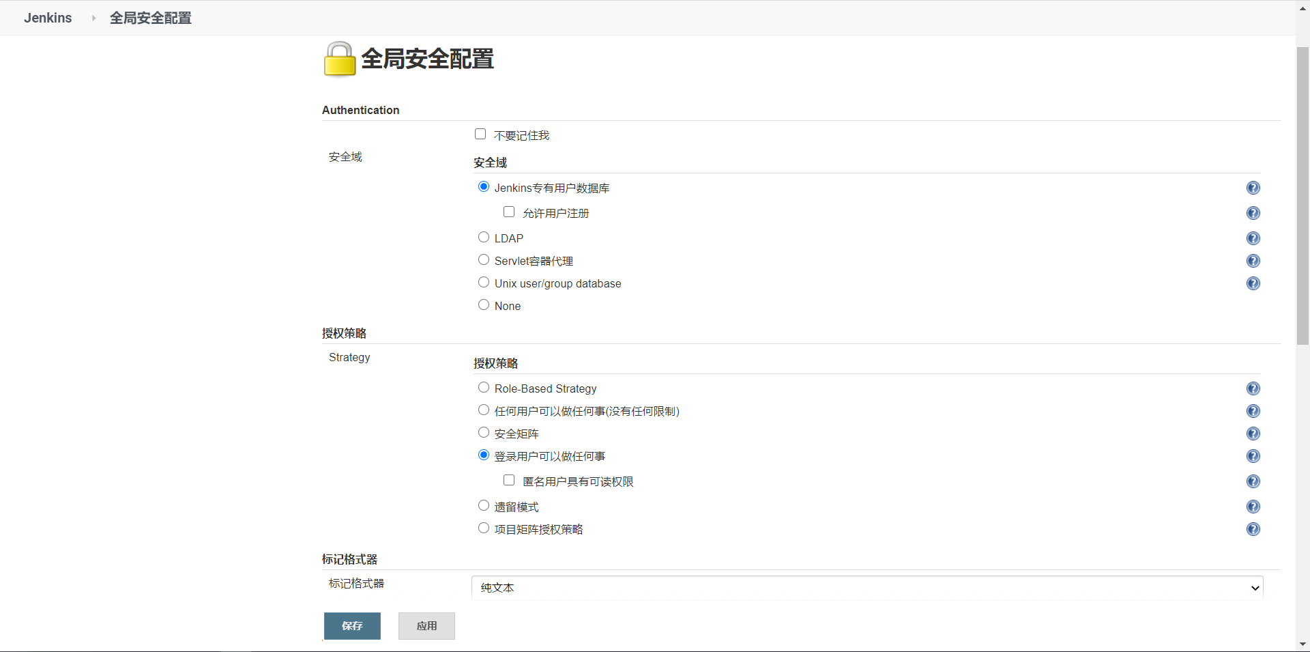
Task: Open help for 任何用户可以做任何事
Action: tap(1253, 411)
